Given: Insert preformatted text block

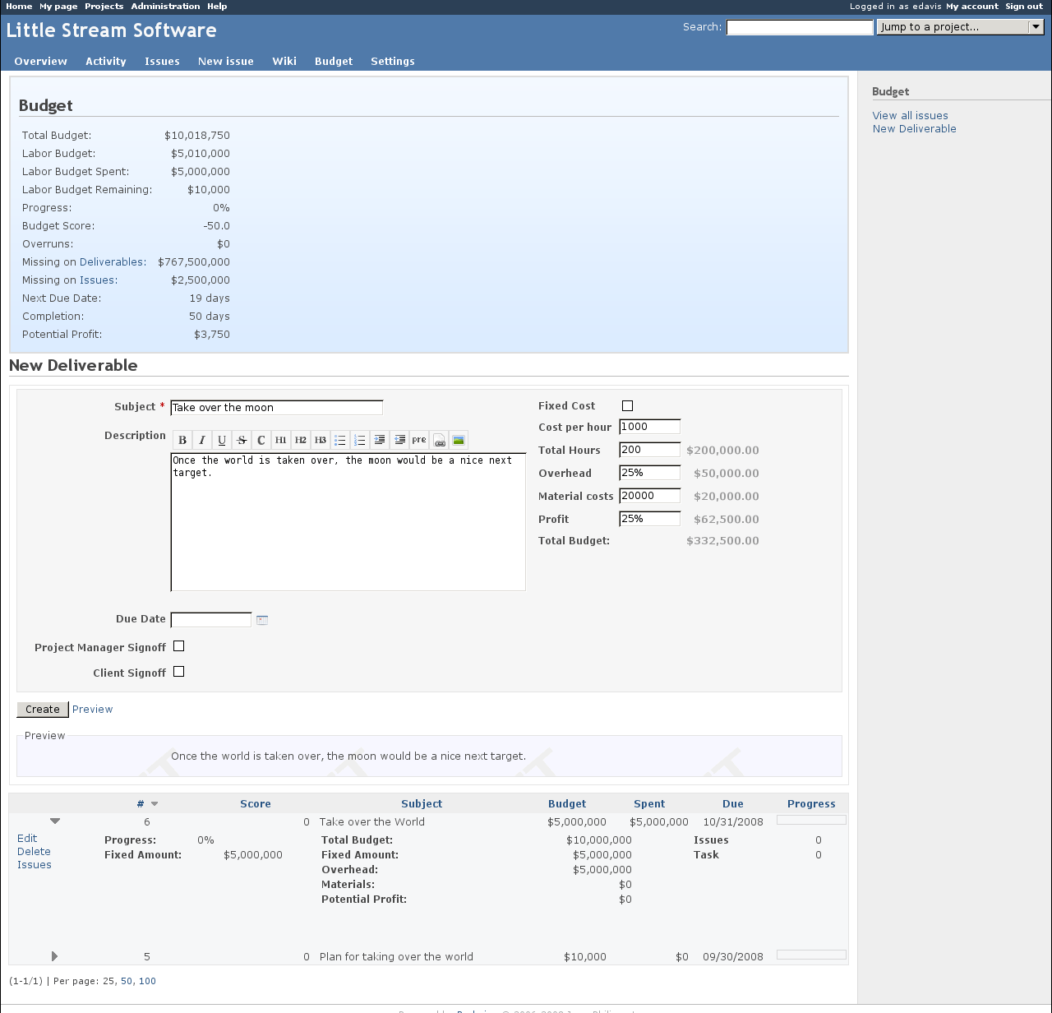Looking at the screenshot, I should (x=419, y=440).
